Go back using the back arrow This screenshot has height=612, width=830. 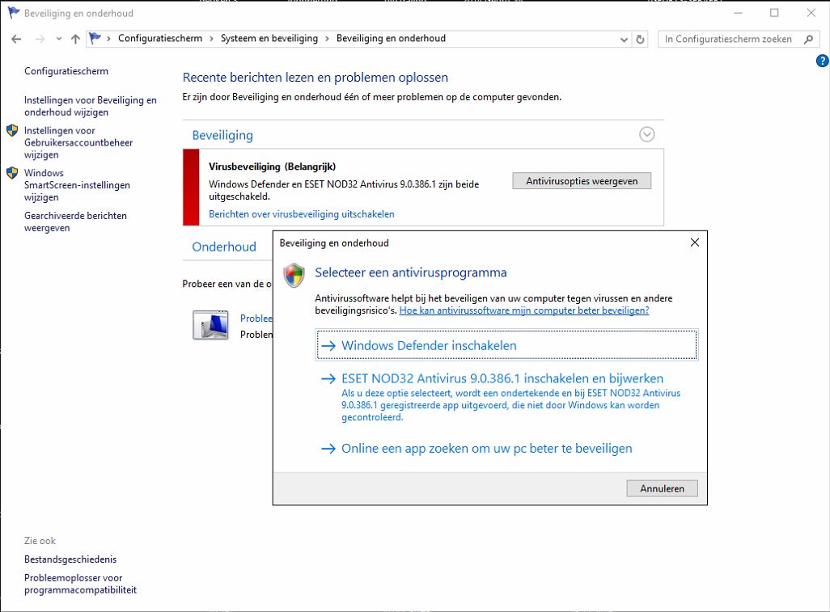16,39
